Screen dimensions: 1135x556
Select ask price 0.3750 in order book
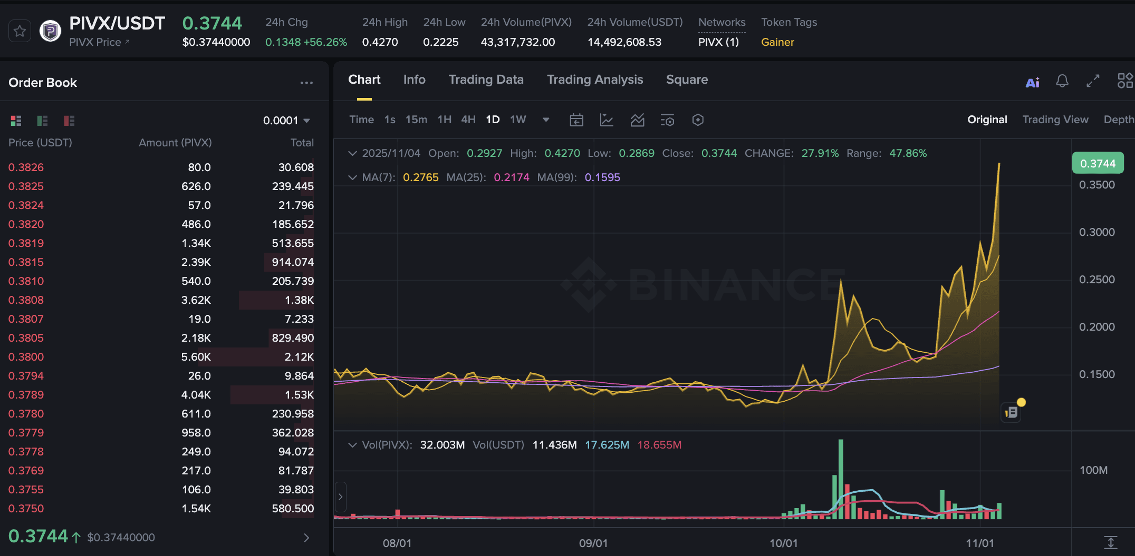[x=26, y=509]
